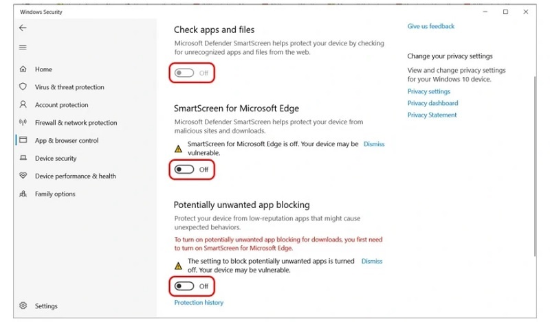Screen dimensions: 550x322
Task: Enable Potentially unwanted app blocking toggle
Action: click(185, 286)
